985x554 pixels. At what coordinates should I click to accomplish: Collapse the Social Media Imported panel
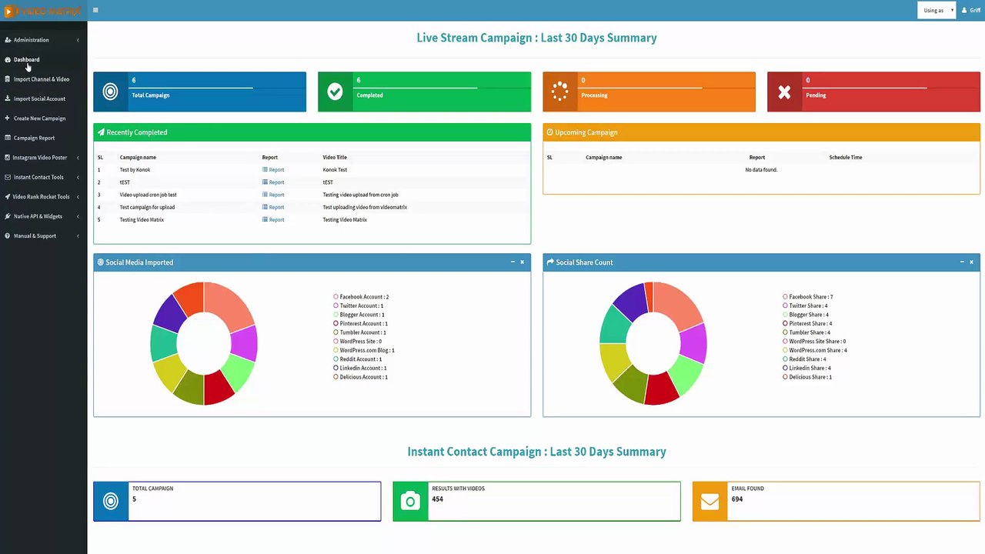click(513, 262)
